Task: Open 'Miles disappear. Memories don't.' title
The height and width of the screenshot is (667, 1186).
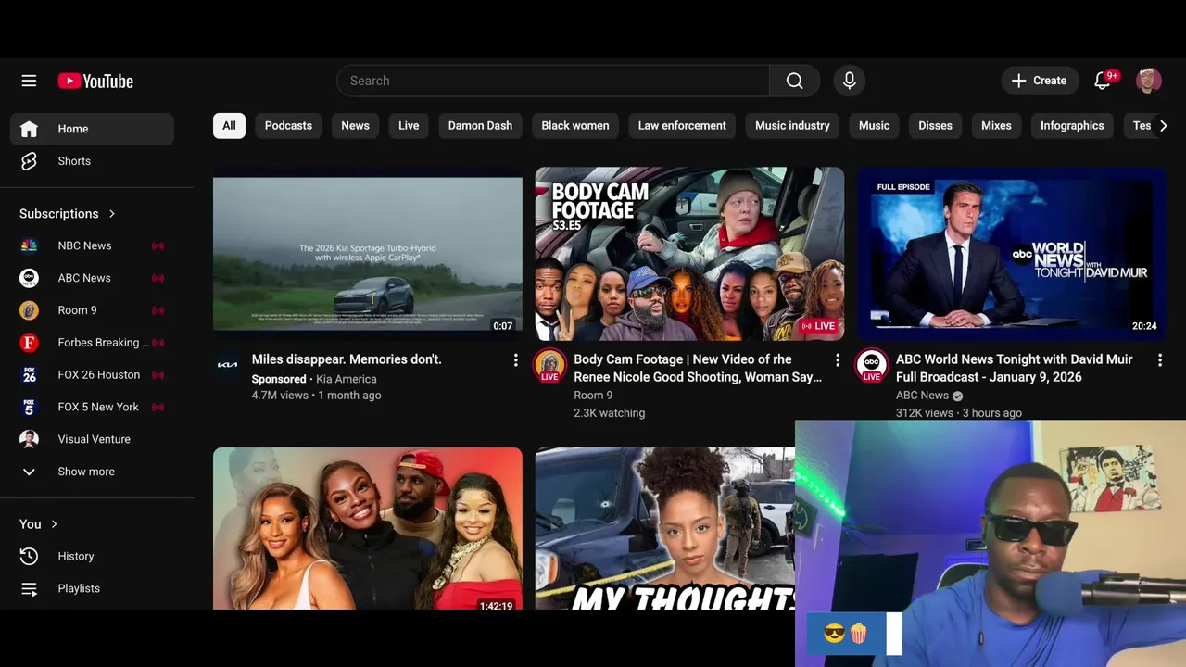Action: [x=347, y=359]
